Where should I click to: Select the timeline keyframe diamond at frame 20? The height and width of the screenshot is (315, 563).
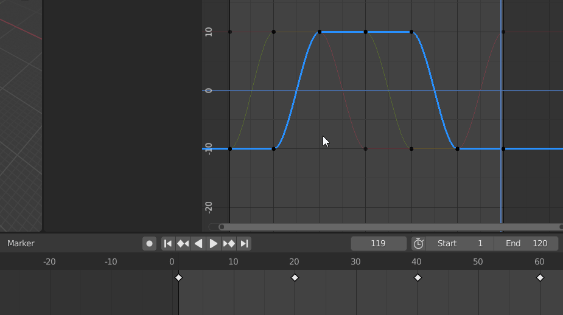[x=295, y=278]
